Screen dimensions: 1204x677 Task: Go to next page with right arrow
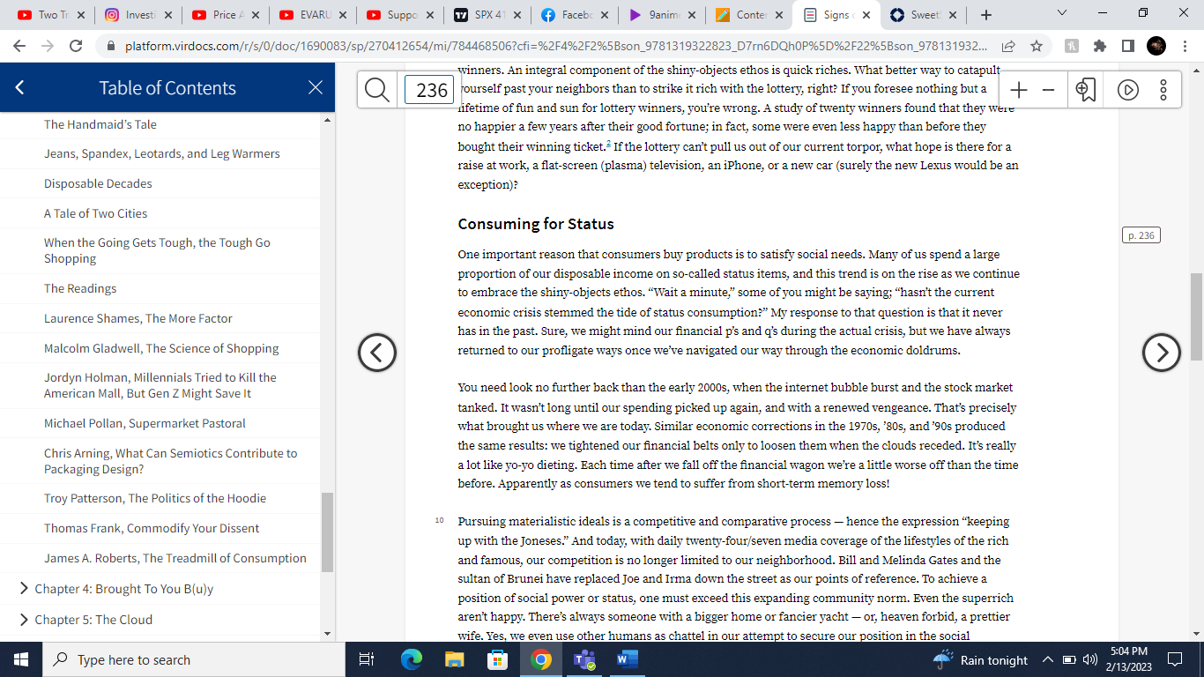coord(1161,353)
